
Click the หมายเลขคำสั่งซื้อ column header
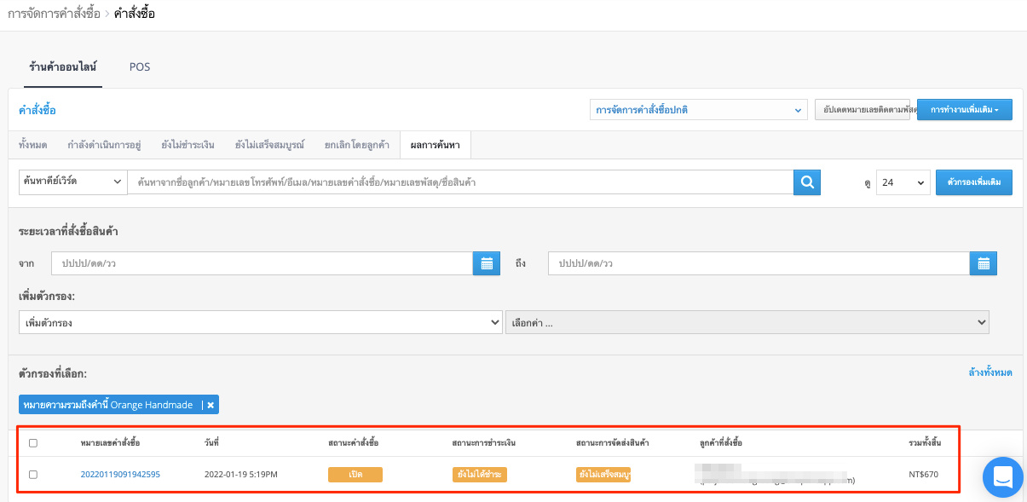(x=110, y=443)
